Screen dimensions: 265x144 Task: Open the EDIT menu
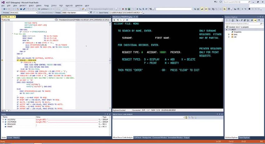pos(9,6)
